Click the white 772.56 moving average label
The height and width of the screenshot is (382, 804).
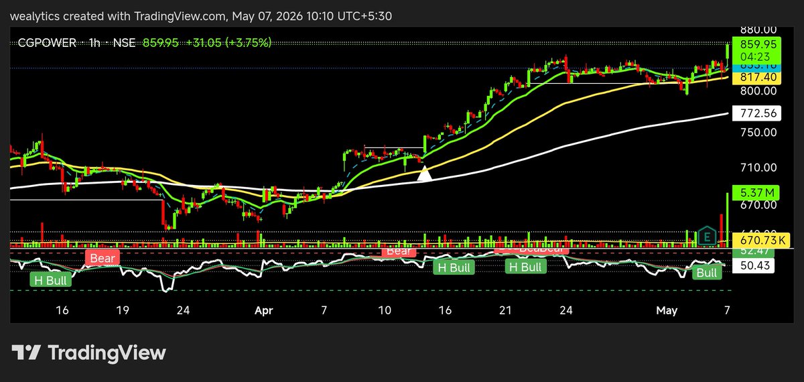click(x=758, y=113)
